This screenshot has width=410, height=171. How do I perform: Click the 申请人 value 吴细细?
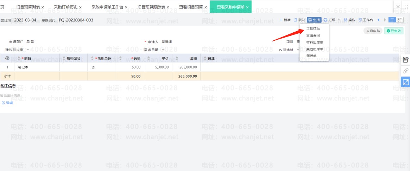[166, 42]
